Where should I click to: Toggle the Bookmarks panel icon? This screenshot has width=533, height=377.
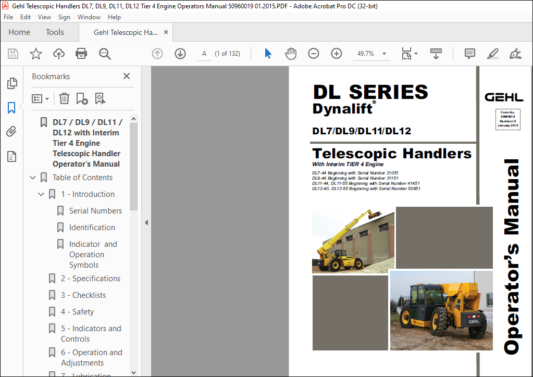11,108
